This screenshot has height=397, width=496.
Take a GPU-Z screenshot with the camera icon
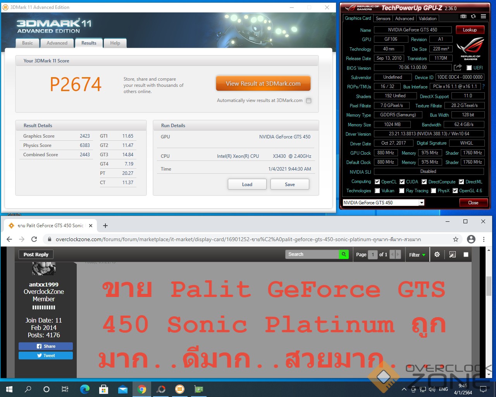463,16
